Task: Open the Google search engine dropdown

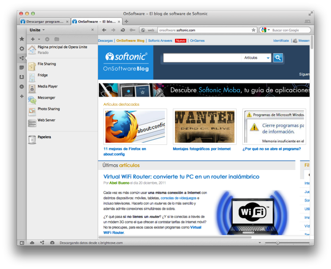Action: click(x=269, y=30)
